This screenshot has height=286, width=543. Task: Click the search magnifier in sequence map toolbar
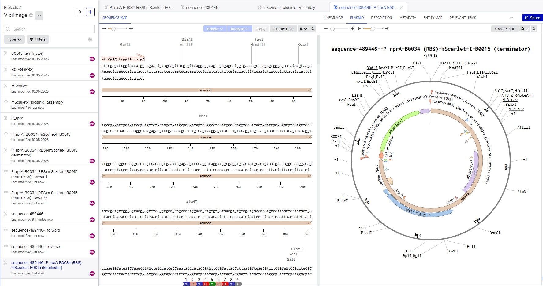click(x=313, y=29)
